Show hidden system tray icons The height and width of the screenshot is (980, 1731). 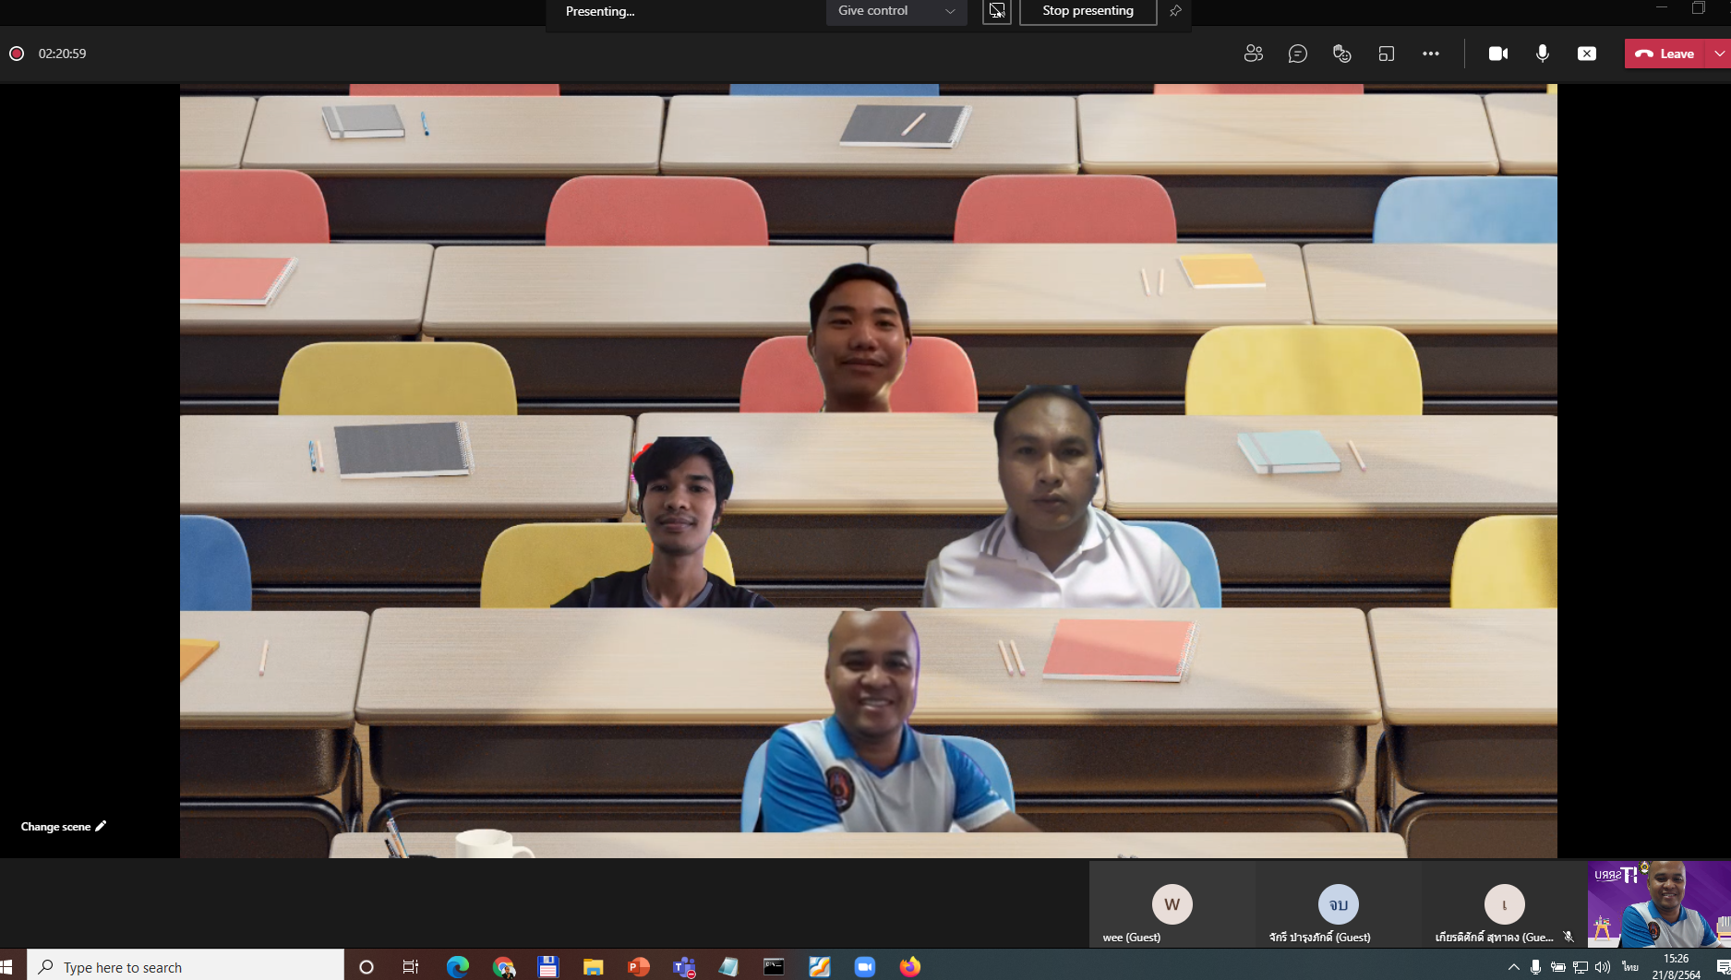[1512, 967]
